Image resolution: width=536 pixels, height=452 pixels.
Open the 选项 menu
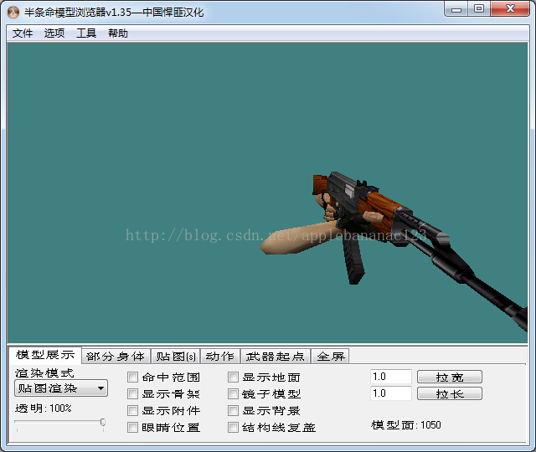point(54,33)
